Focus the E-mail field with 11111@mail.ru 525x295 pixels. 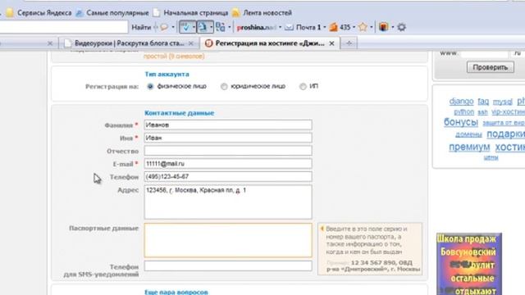(x=228, y=164)
